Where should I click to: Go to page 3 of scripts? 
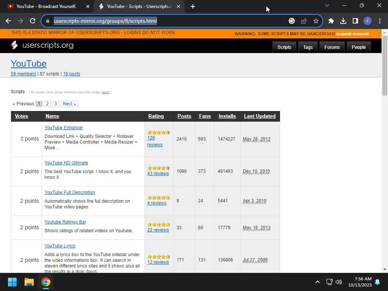pos(56,104)
